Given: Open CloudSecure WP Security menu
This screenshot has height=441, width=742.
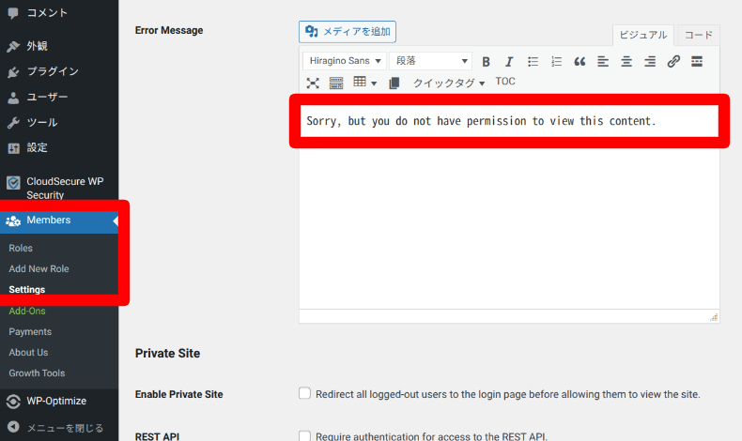Looking at the screenshot, I should 59,188.
